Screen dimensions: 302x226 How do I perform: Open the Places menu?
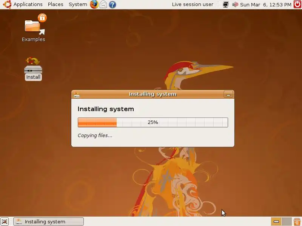point(55,5)
